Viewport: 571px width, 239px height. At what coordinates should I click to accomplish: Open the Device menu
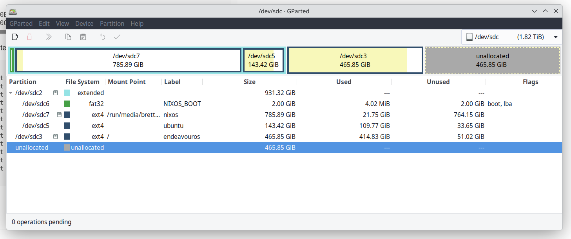84,23
